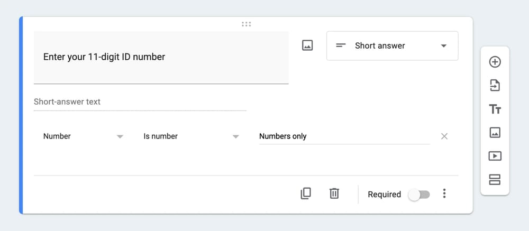Insert image next to the question title

click(x=307, y=45)
